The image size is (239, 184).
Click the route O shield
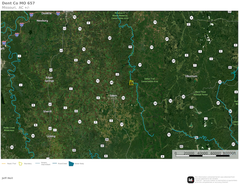(76, 60)
